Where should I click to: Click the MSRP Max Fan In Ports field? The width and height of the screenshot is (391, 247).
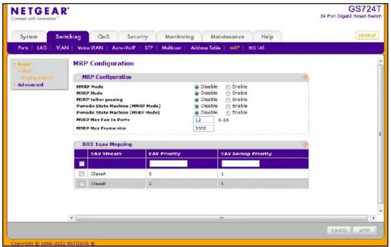coord(203,120)
